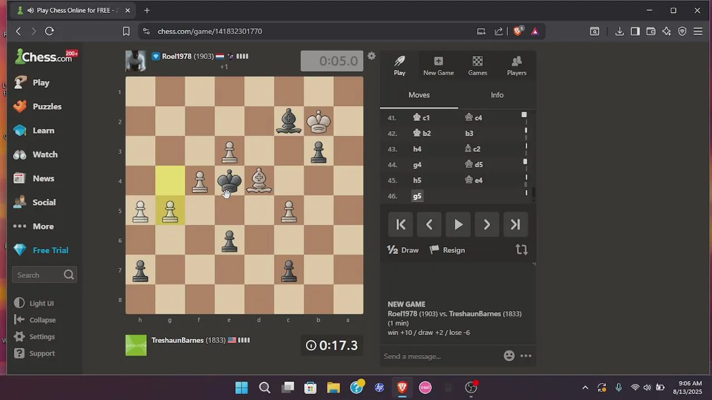712x400 pixels.
Task: Open the Windows Start menu
Action: coord(241,388)
